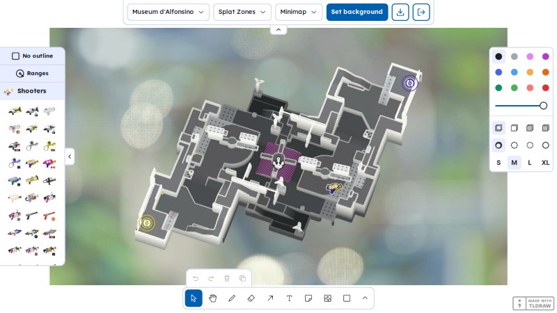Open the Splat Zones mode dropdown
Screen dimensions: 557x313
coord(242,12)
